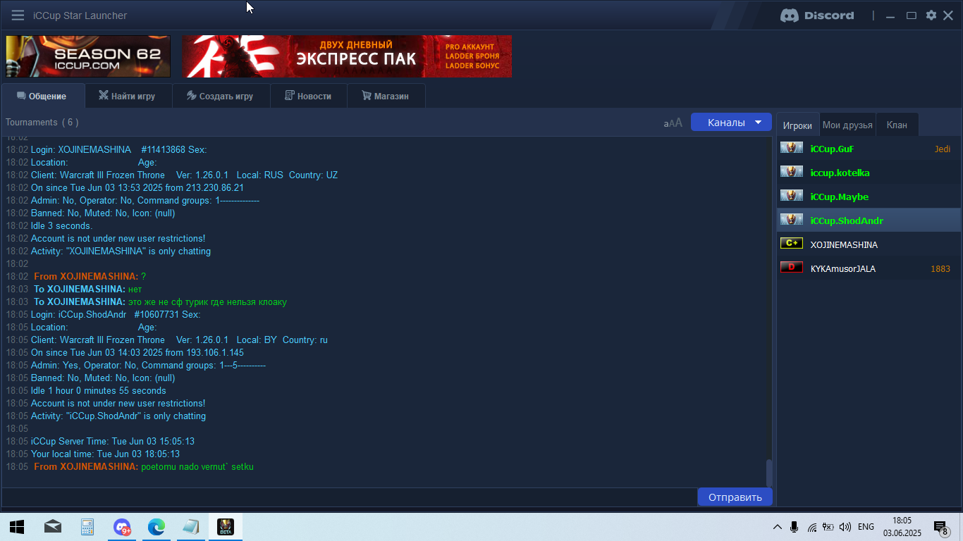The height and width of the screenshot is (541, 963).
Task: Open the Новости tab
Action: 309,96
